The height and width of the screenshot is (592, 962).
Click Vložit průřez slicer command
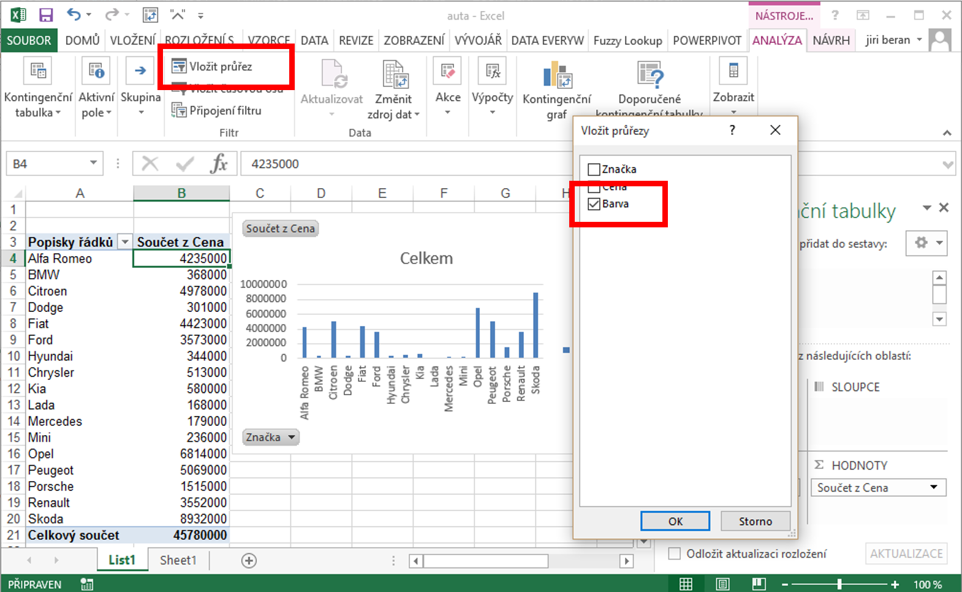(x=212, y=66)
